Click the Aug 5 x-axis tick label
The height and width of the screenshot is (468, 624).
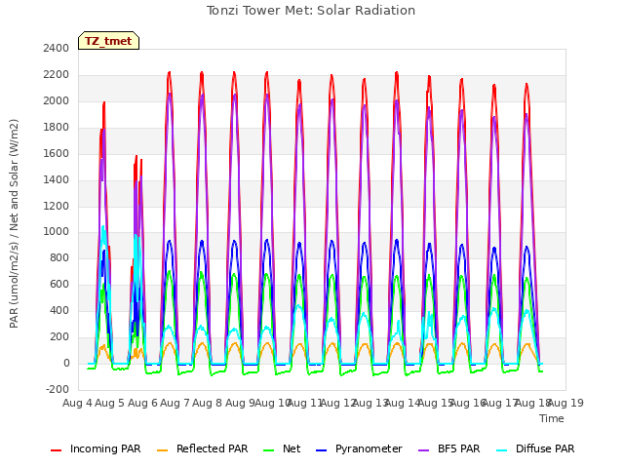point(110,403)
